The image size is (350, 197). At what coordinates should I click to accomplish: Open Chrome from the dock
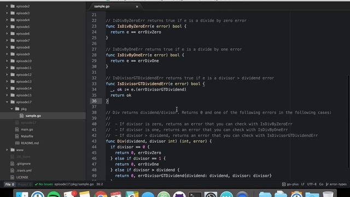click(x=101, y=194)
